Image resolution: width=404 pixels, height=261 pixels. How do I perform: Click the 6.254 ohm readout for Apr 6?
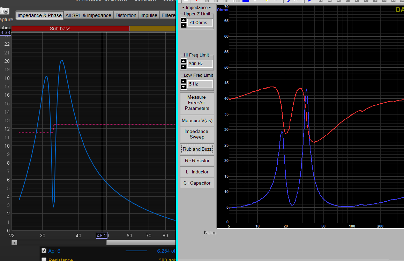click(166, 251)
